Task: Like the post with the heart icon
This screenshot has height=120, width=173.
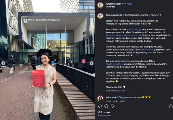Action: 100,106
